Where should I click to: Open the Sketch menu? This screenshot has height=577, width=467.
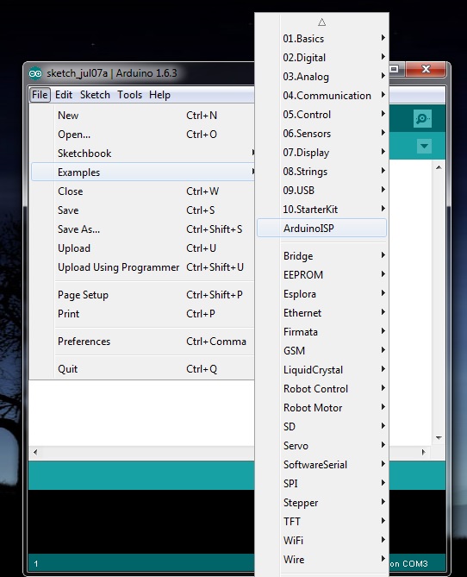[95, 95]
